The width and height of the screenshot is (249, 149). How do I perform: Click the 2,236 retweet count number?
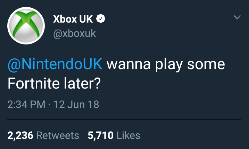[x=20, y=135]
